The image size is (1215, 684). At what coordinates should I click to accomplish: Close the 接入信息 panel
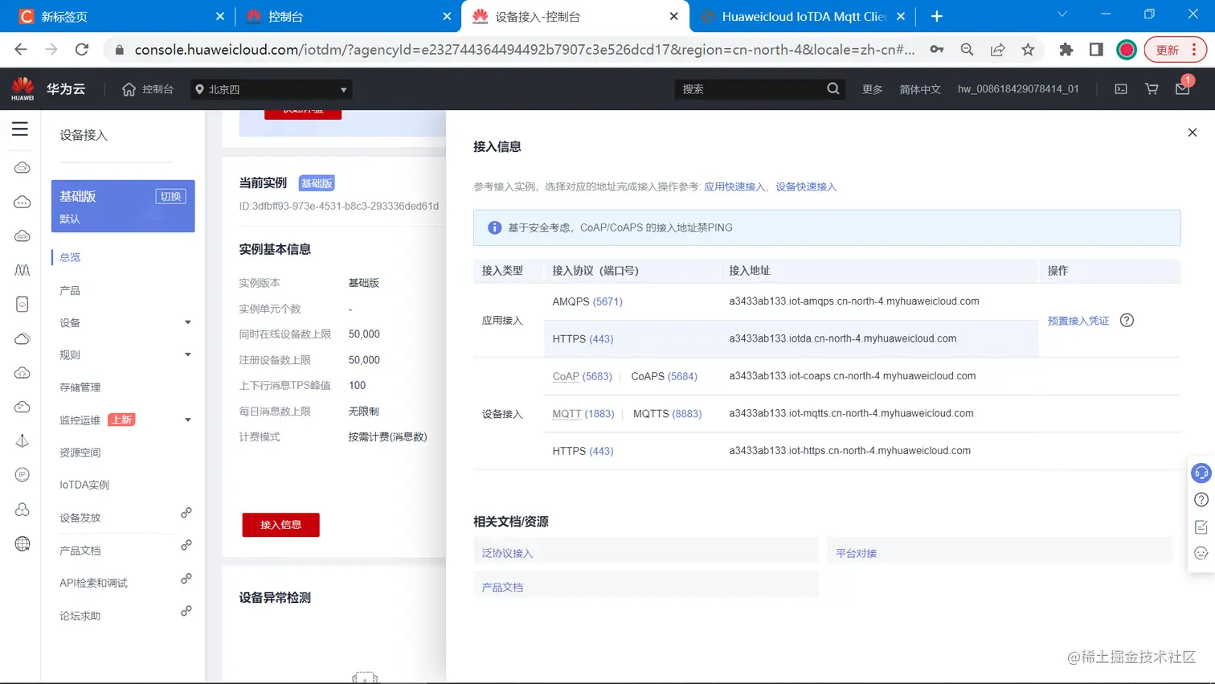1192,133
